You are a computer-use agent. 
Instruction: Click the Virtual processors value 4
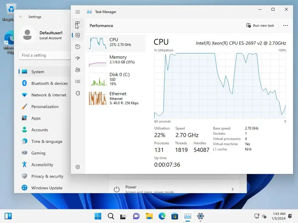(246, 139)
